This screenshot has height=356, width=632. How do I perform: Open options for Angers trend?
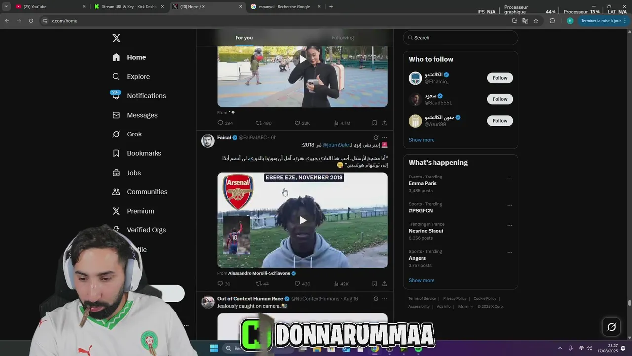[510, 253]
